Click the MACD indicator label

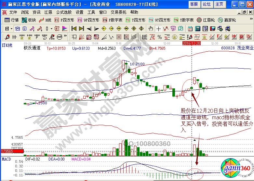point(6,159)
